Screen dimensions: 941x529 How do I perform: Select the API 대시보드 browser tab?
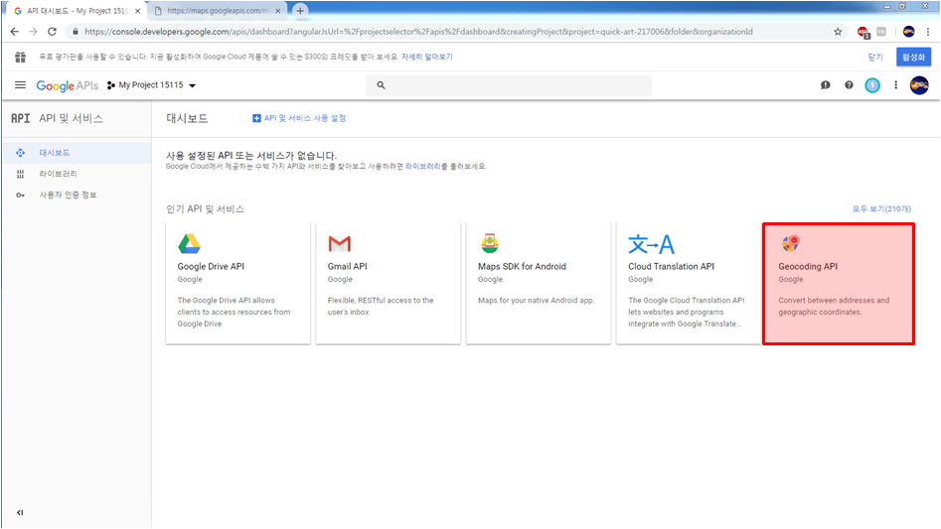(x=77, y=11)
